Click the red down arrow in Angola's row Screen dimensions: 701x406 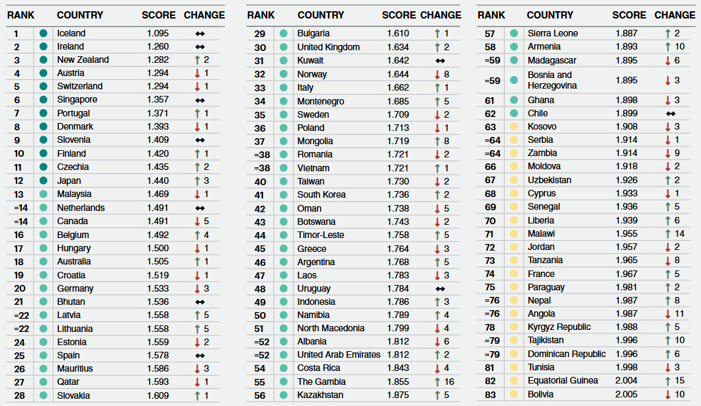tap(668, 314)
